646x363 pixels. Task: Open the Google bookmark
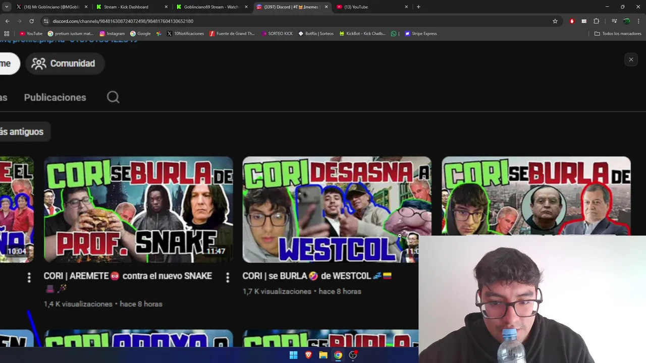(140, 34)
